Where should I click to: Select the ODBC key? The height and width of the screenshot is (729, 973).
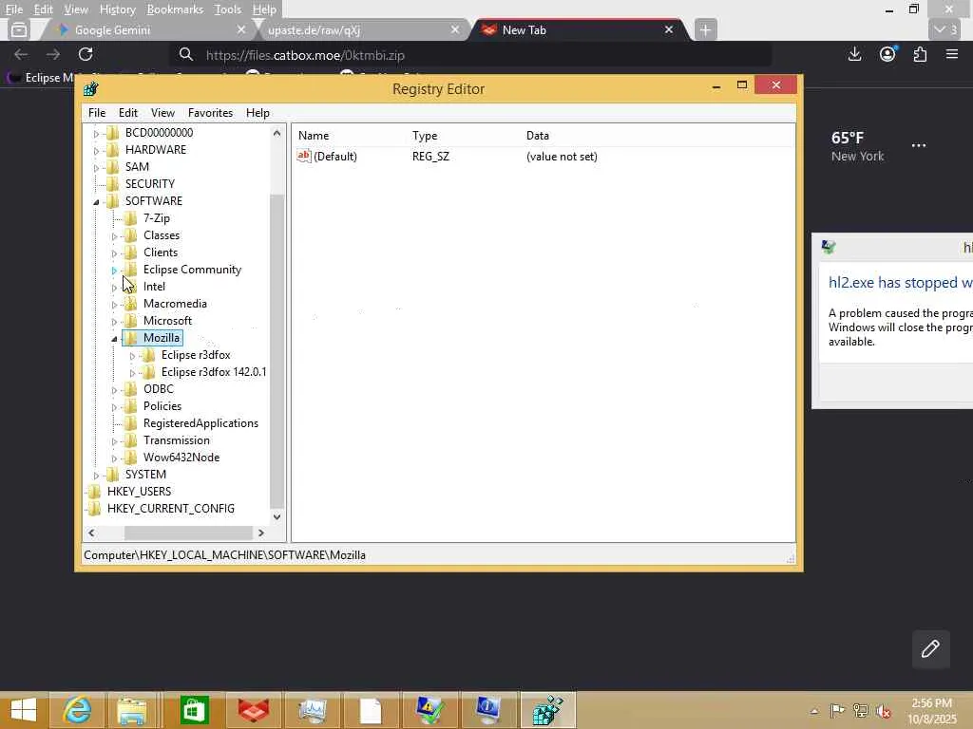[159, 389]
